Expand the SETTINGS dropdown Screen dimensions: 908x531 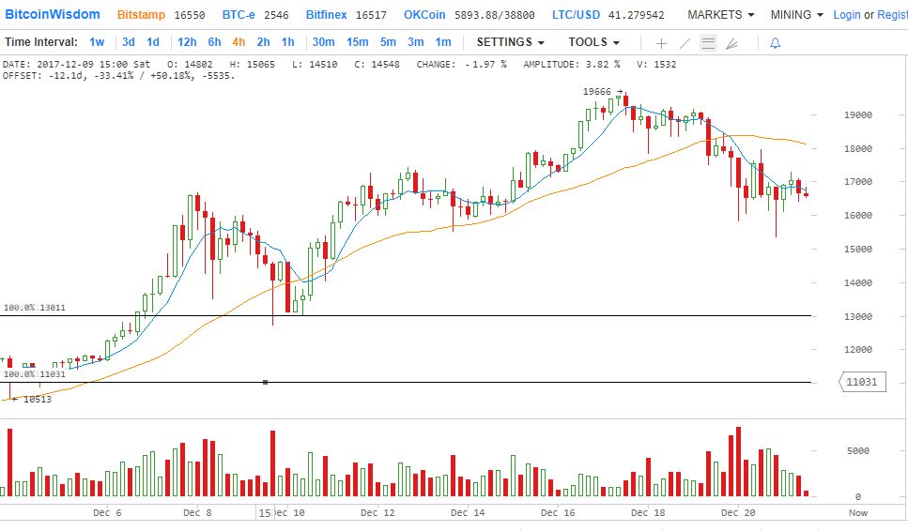pyautogui.click(x=510, y=42)
